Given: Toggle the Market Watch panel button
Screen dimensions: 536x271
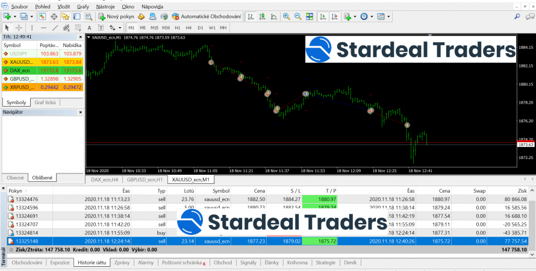Looking at the screenshot, I should pyautogui.click(x=42, y=16).
